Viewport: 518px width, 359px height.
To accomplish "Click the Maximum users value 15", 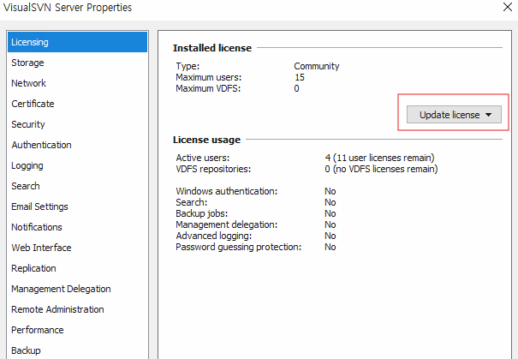I will 300,77.
